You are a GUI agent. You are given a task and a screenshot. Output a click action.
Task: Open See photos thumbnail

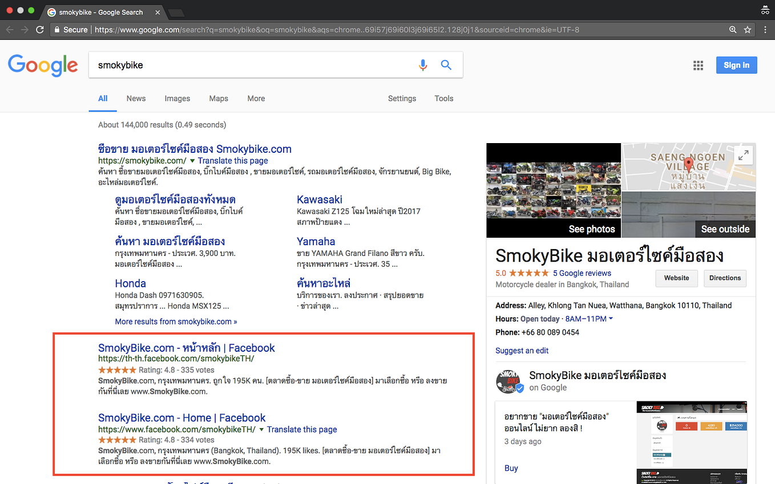point(554,190)
